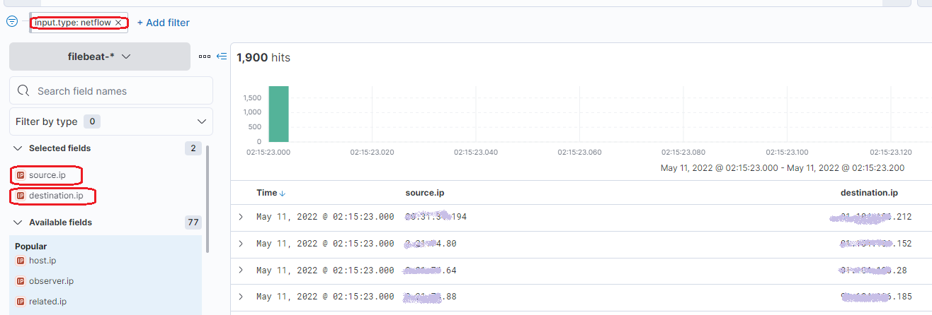Viewport: 932px width, 315px height.
Task: Click the 02:15:23.020 axis label
Action: point(373,152)
